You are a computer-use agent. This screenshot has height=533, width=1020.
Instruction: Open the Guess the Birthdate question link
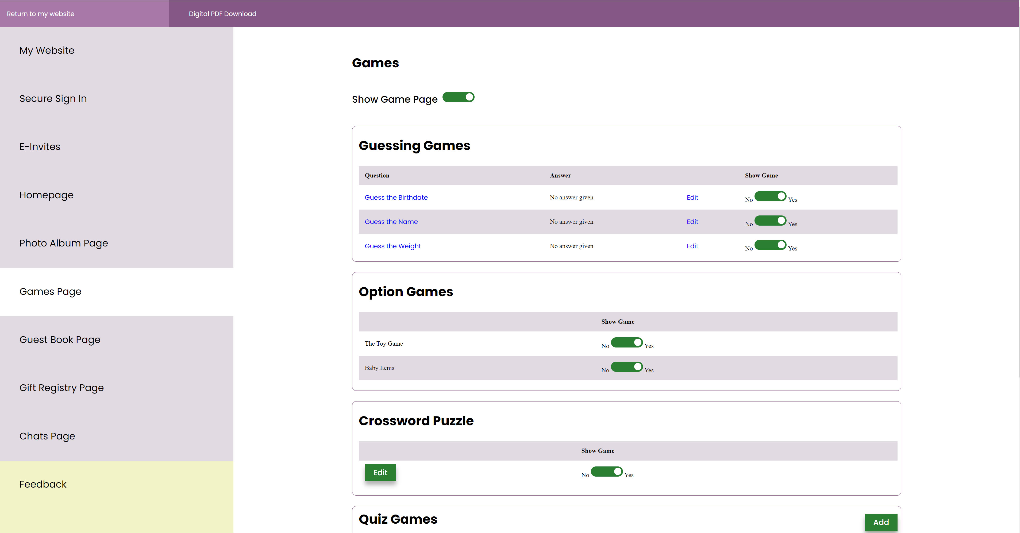tap(395, 197)
